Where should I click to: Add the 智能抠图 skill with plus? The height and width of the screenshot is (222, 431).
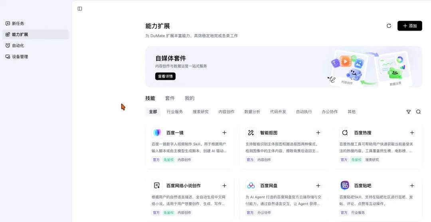pyautogui.click(x=318, y=132)
